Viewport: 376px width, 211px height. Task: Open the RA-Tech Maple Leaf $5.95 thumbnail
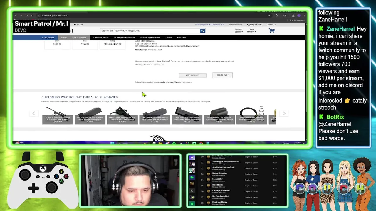coord(219,115)
